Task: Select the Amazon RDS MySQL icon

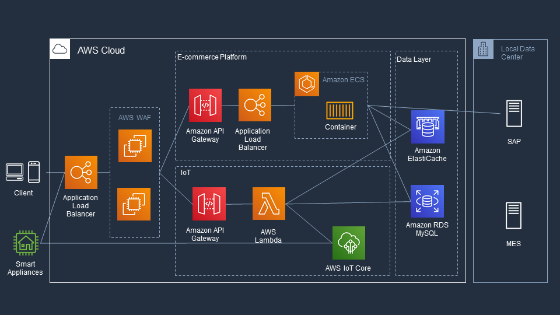Action: click(x=427, y=201)
